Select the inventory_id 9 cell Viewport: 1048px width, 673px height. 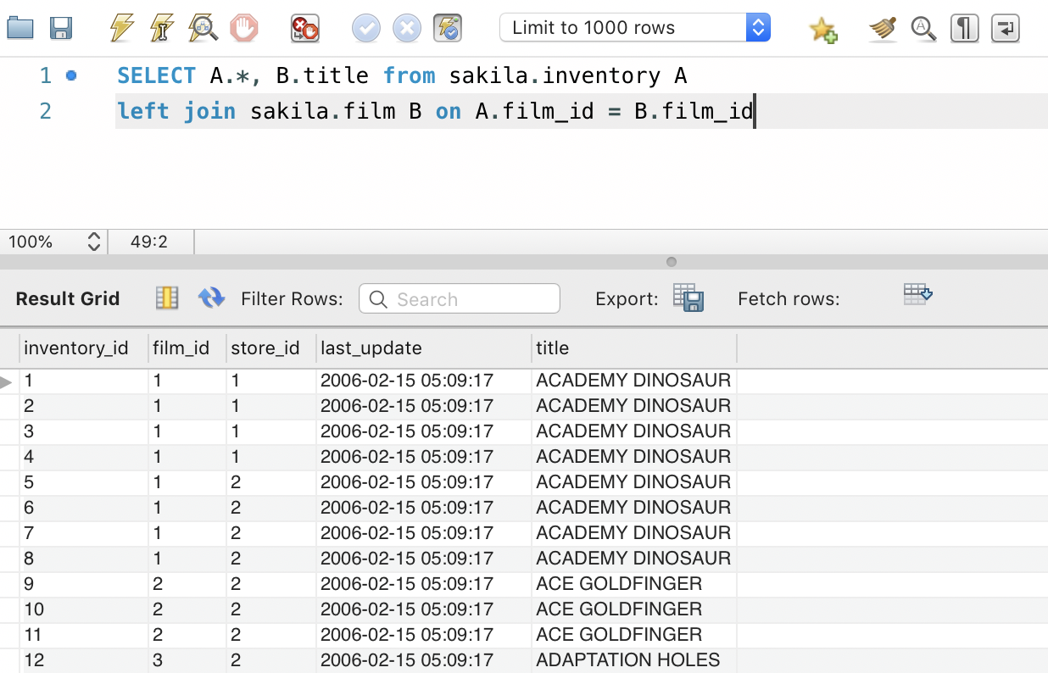tap(84, 584)
